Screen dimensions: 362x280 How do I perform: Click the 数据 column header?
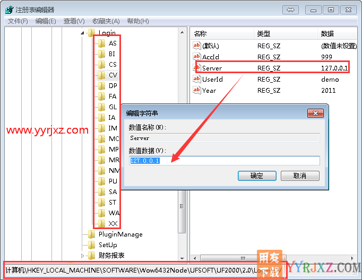coord(337,33)
